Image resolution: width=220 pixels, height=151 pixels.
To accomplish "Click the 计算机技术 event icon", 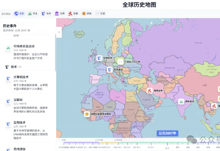I will point(8,78).
